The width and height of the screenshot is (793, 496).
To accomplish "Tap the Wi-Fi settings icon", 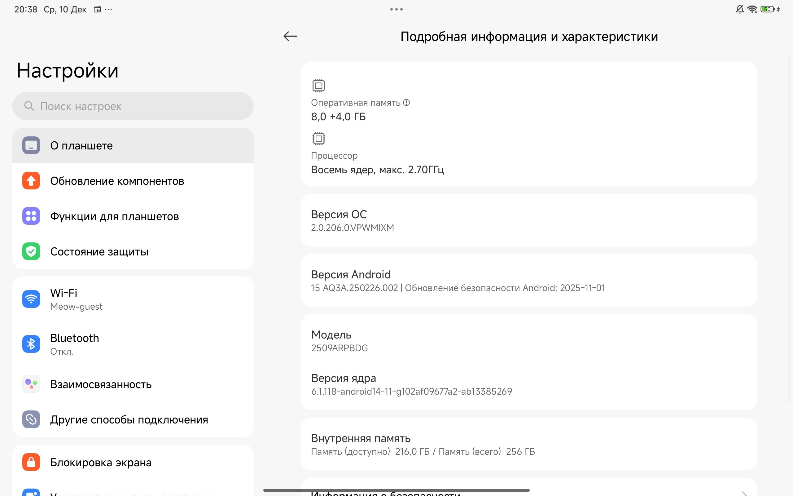I will click(31, 299).
